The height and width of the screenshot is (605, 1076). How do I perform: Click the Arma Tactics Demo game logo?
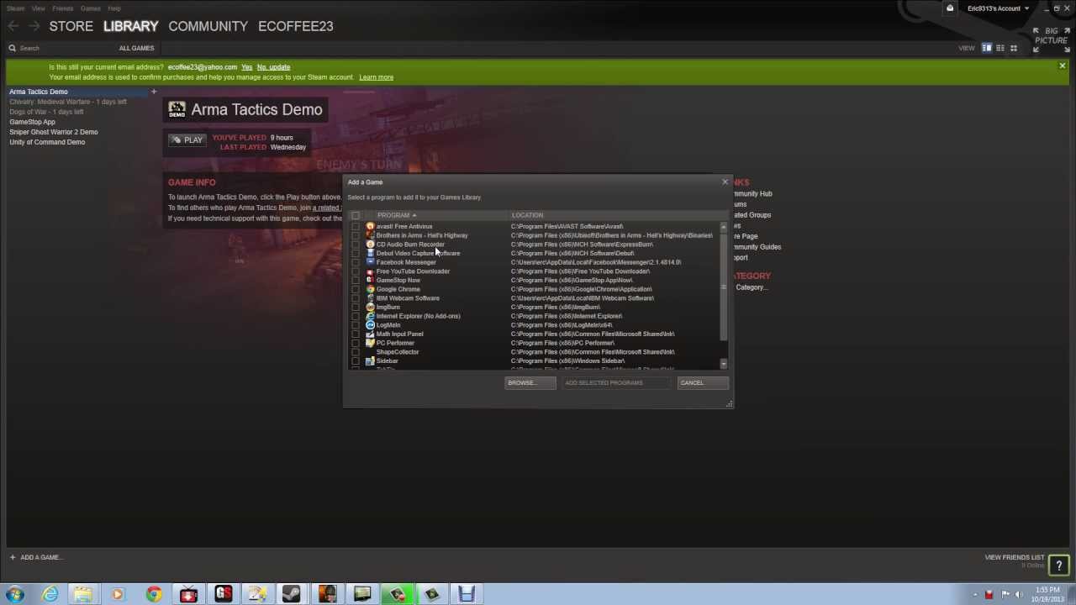(x=177, y=109)
